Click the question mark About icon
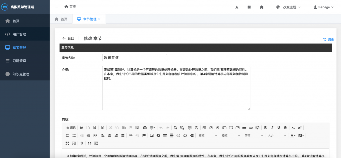This screenshot has width=341, height=158. pyautogui.click(x=82, y=143)
